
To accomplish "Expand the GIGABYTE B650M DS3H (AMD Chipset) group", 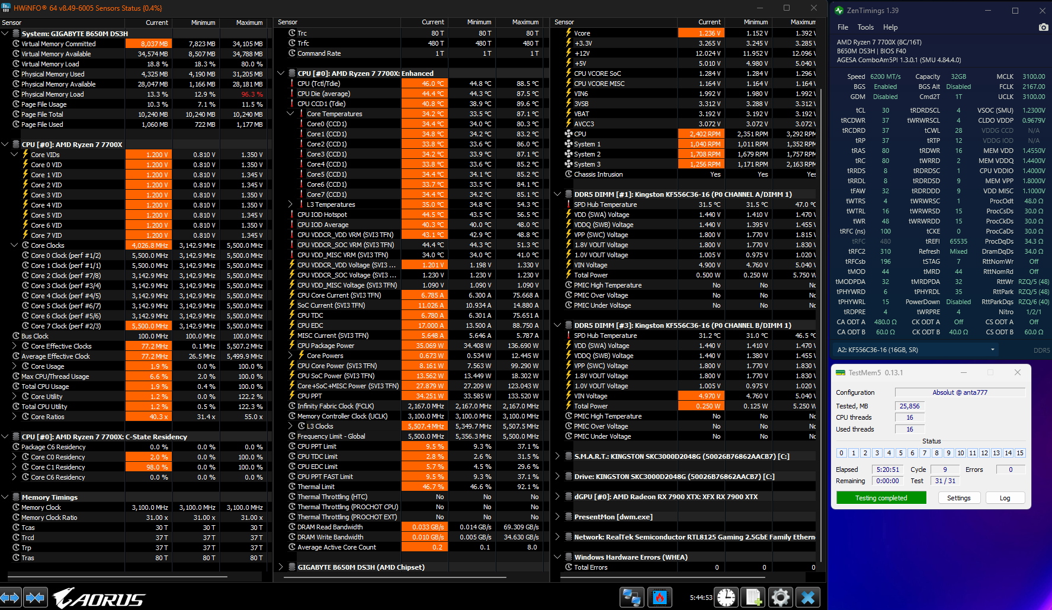I will coord(281,567).
